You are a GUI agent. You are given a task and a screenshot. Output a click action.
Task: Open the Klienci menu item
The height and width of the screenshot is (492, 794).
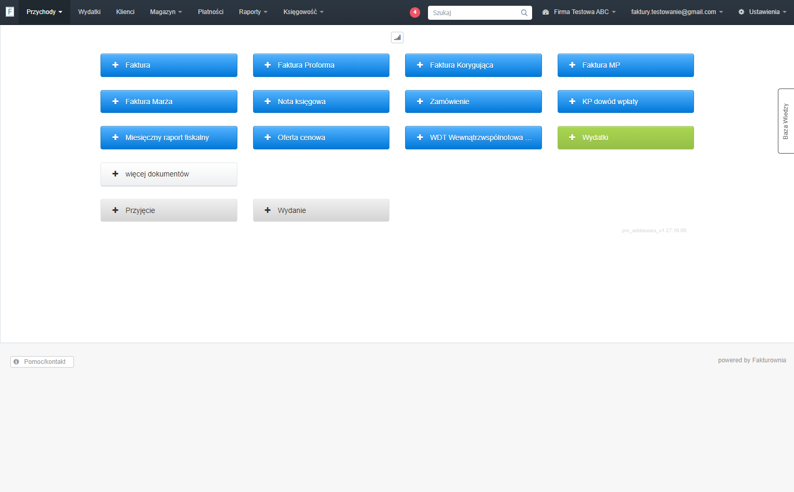pos(125,12)
